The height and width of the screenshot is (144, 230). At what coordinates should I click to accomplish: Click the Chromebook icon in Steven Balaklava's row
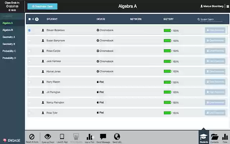[x=98, y=30]
